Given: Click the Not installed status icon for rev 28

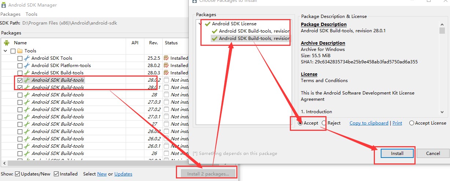Looking at the screenshot, I should (x=166, y=95).
